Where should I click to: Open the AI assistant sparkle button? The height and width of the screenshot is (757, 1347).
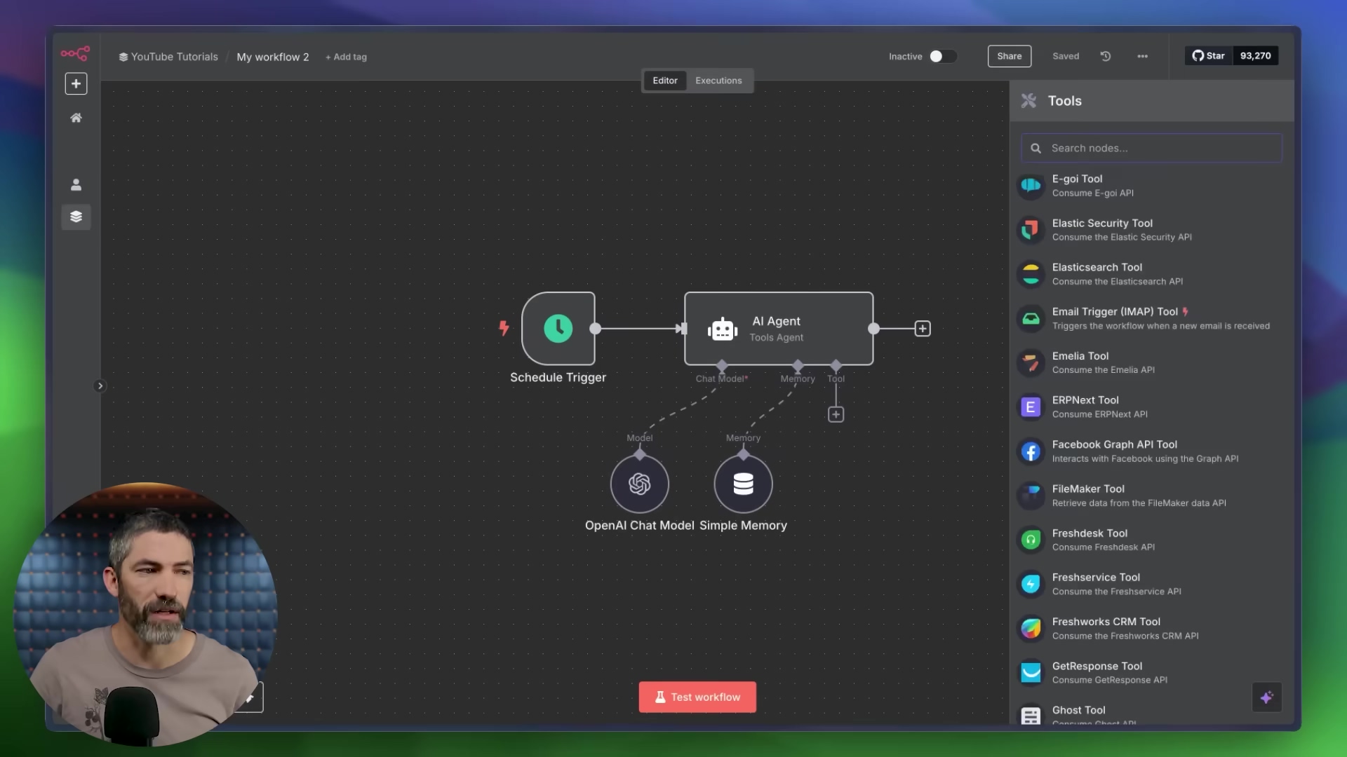[x=1266, y=697]
